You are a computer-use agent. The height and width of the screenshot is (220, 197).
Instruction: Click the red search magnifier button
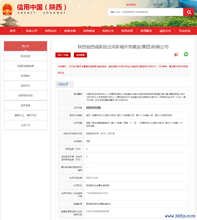click(x=188, y=12)
